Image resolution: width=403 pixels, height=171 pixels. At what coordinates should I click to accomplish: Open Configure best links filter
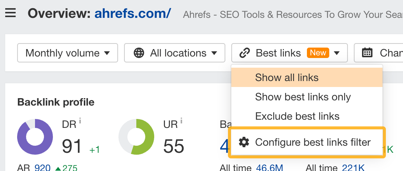[313, 142]
